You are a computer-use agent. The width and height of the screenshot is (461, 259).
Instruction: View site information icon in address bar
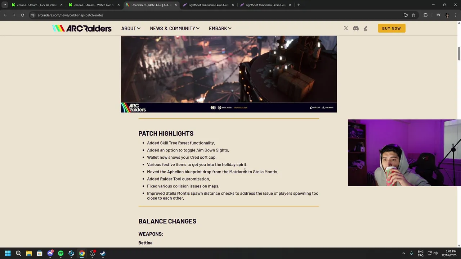[33, 15]
